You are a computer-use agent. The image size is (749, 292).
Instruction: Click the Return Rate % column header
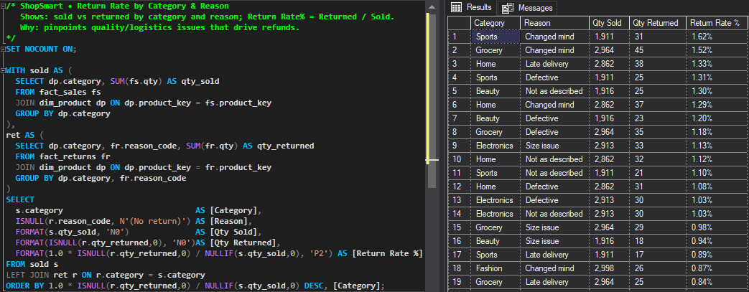pos(715,23)
